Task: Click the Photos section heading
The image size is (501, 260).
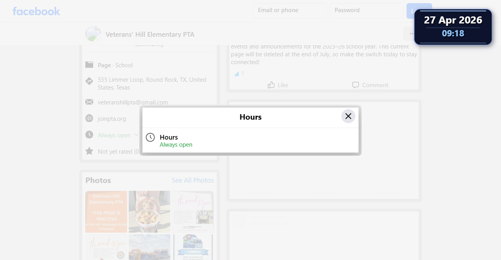Action: click(x=98, y=180)
